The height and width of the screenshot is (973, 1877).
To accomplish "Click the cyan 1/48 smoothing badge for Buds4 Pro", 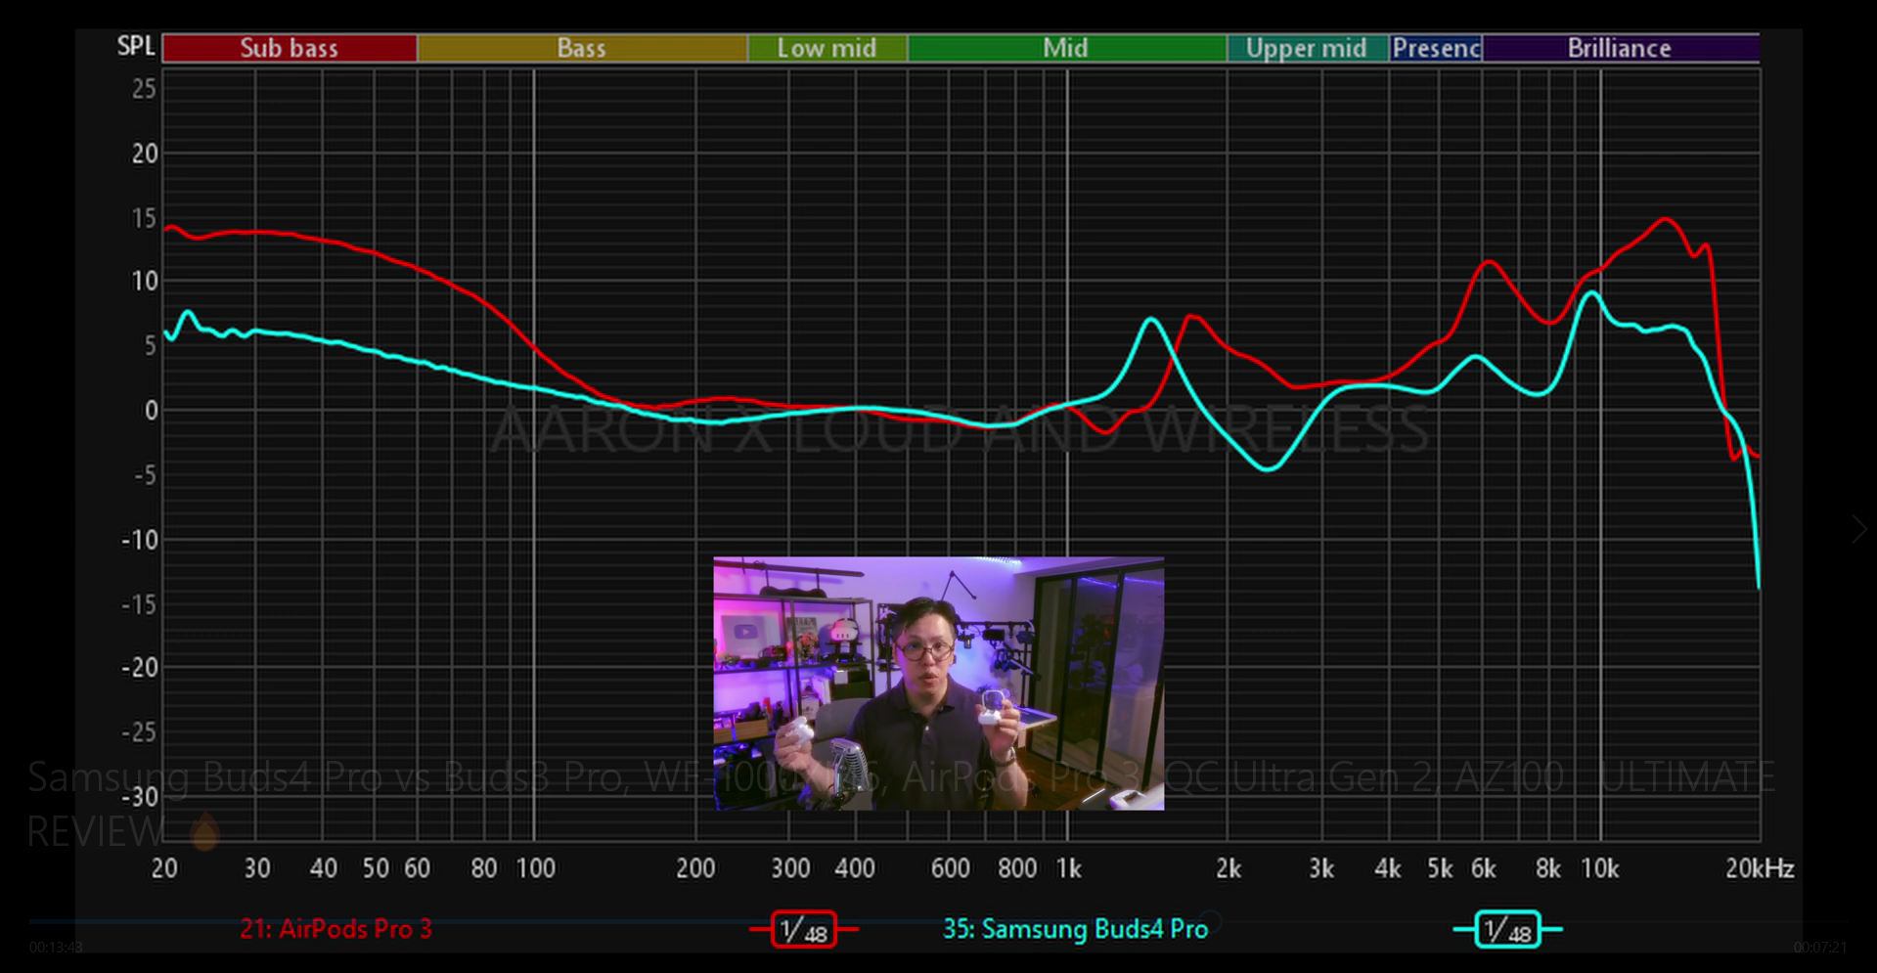I will pos(1507,929).
